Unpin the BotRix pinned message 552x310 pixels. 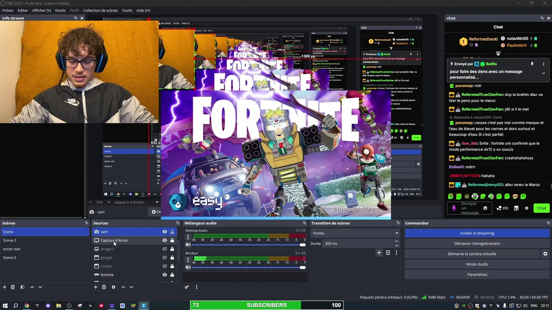tap(532, 64)
